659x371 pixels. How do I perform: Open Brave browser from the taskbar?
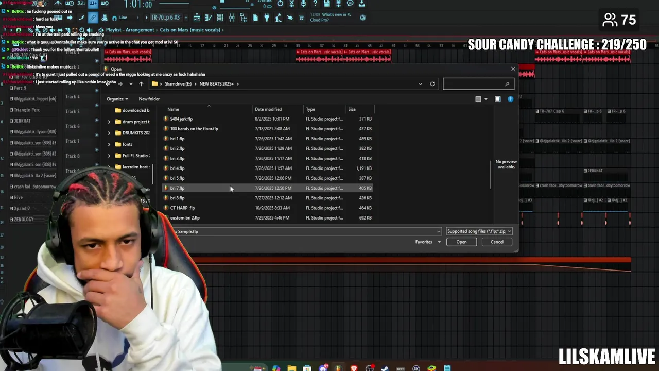coord(354,367)
